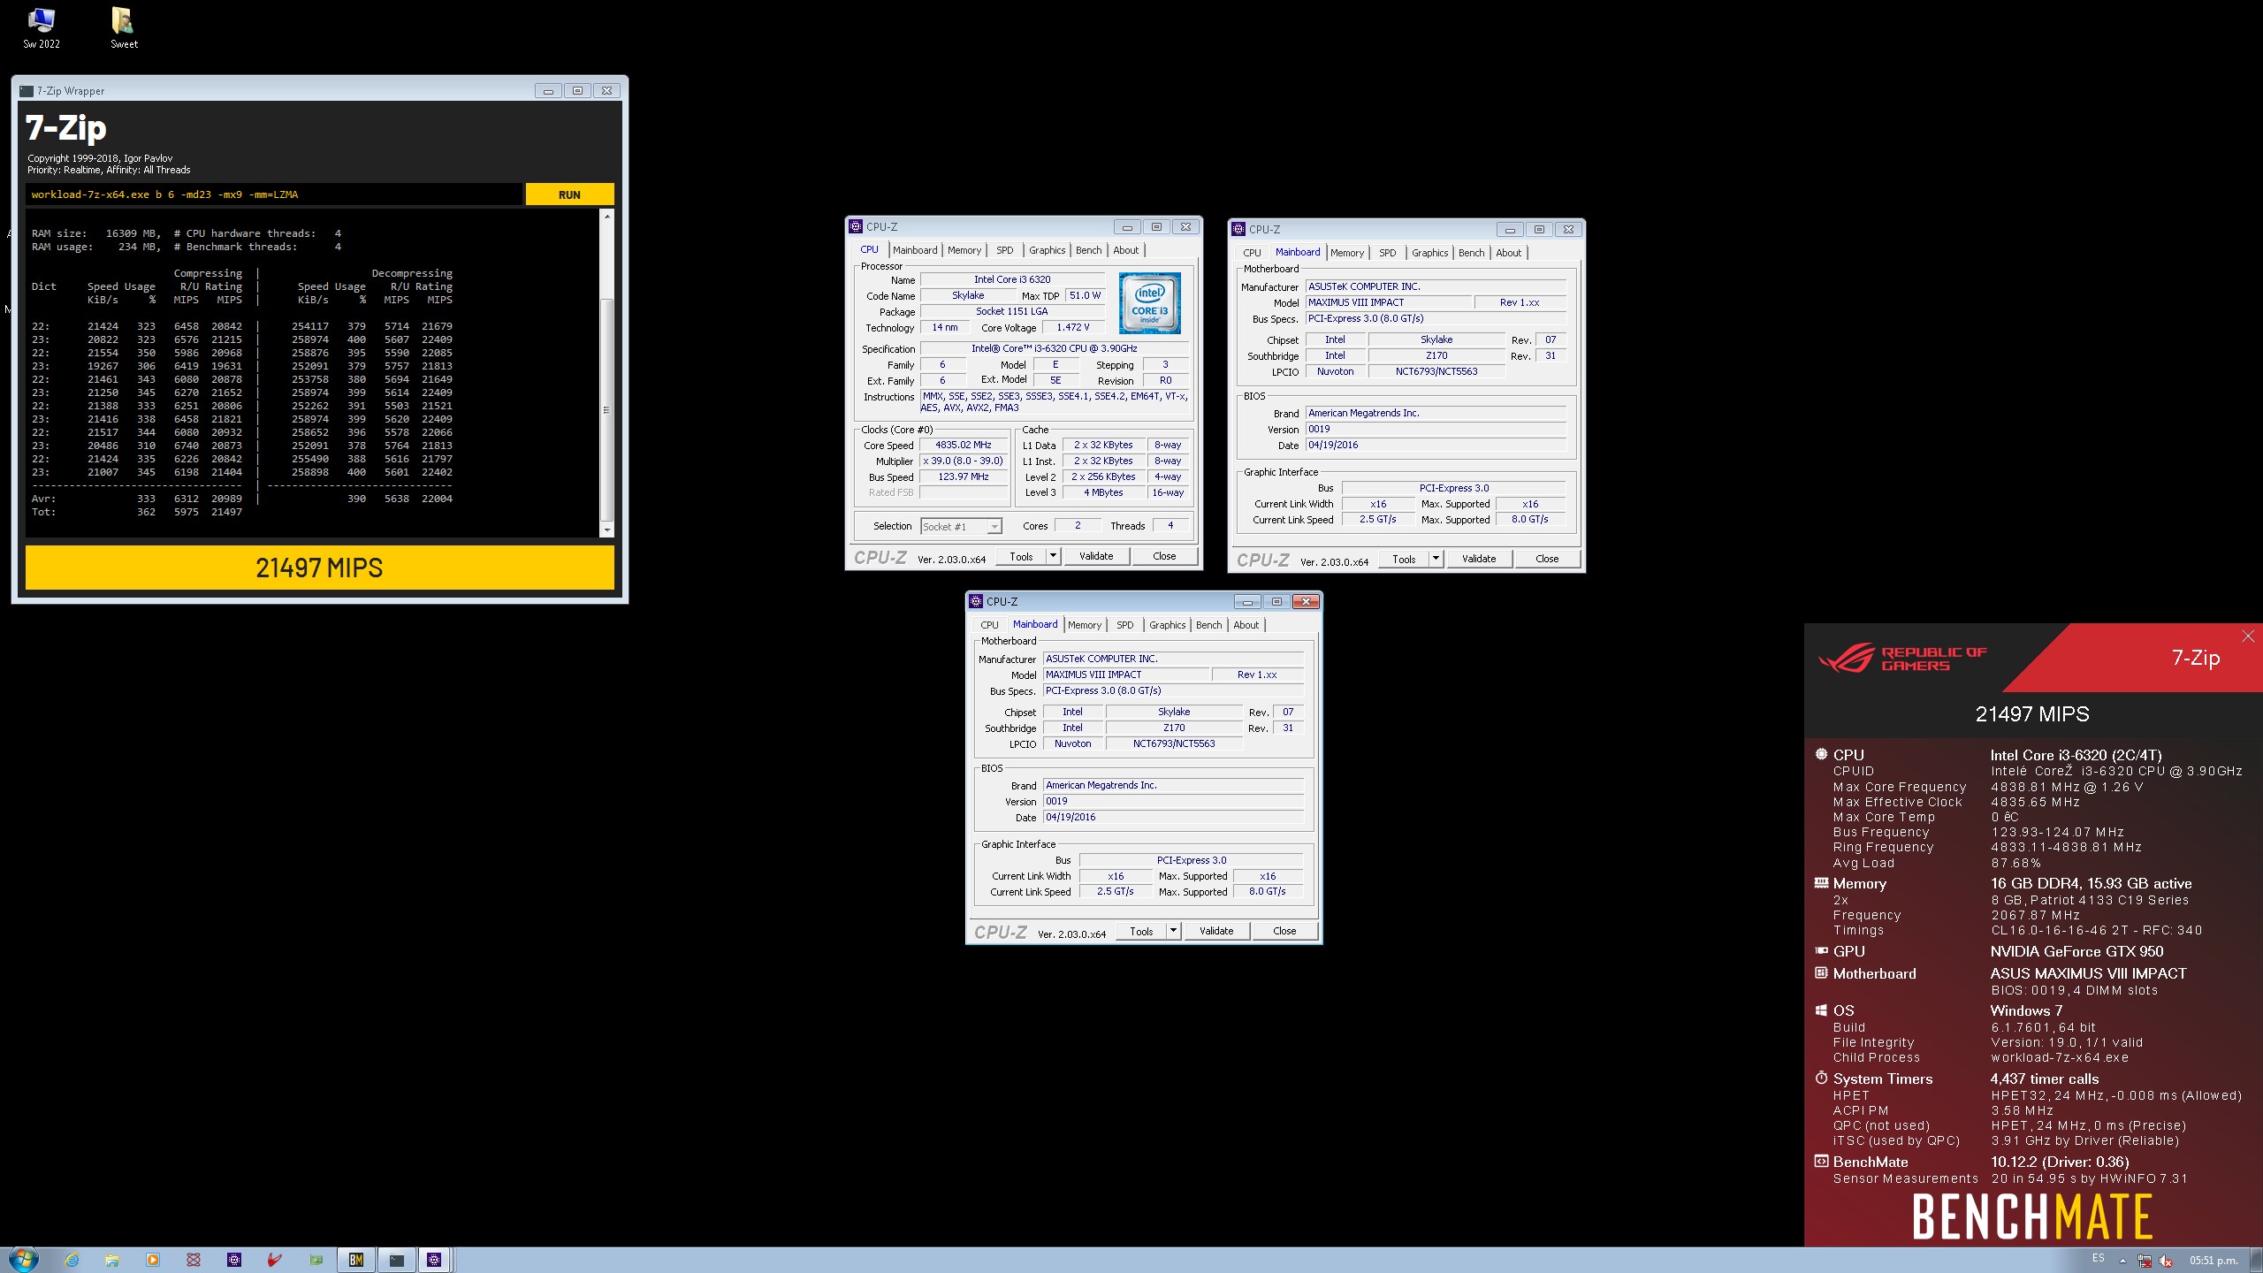Click the network disconnected tray icon

2145,1261
